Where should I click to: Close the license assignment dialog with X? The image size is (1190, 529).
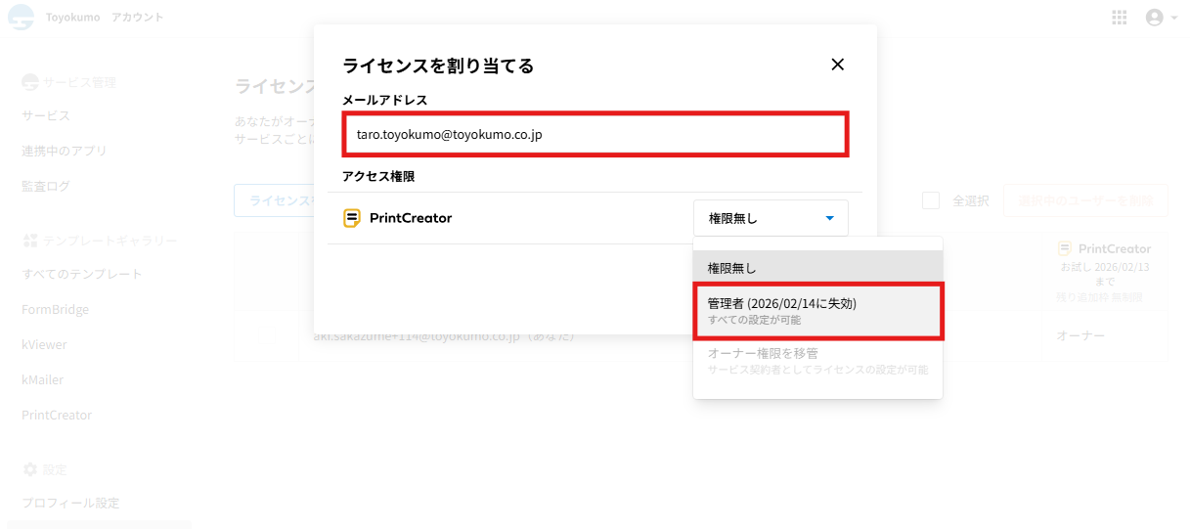coord(837,65)
